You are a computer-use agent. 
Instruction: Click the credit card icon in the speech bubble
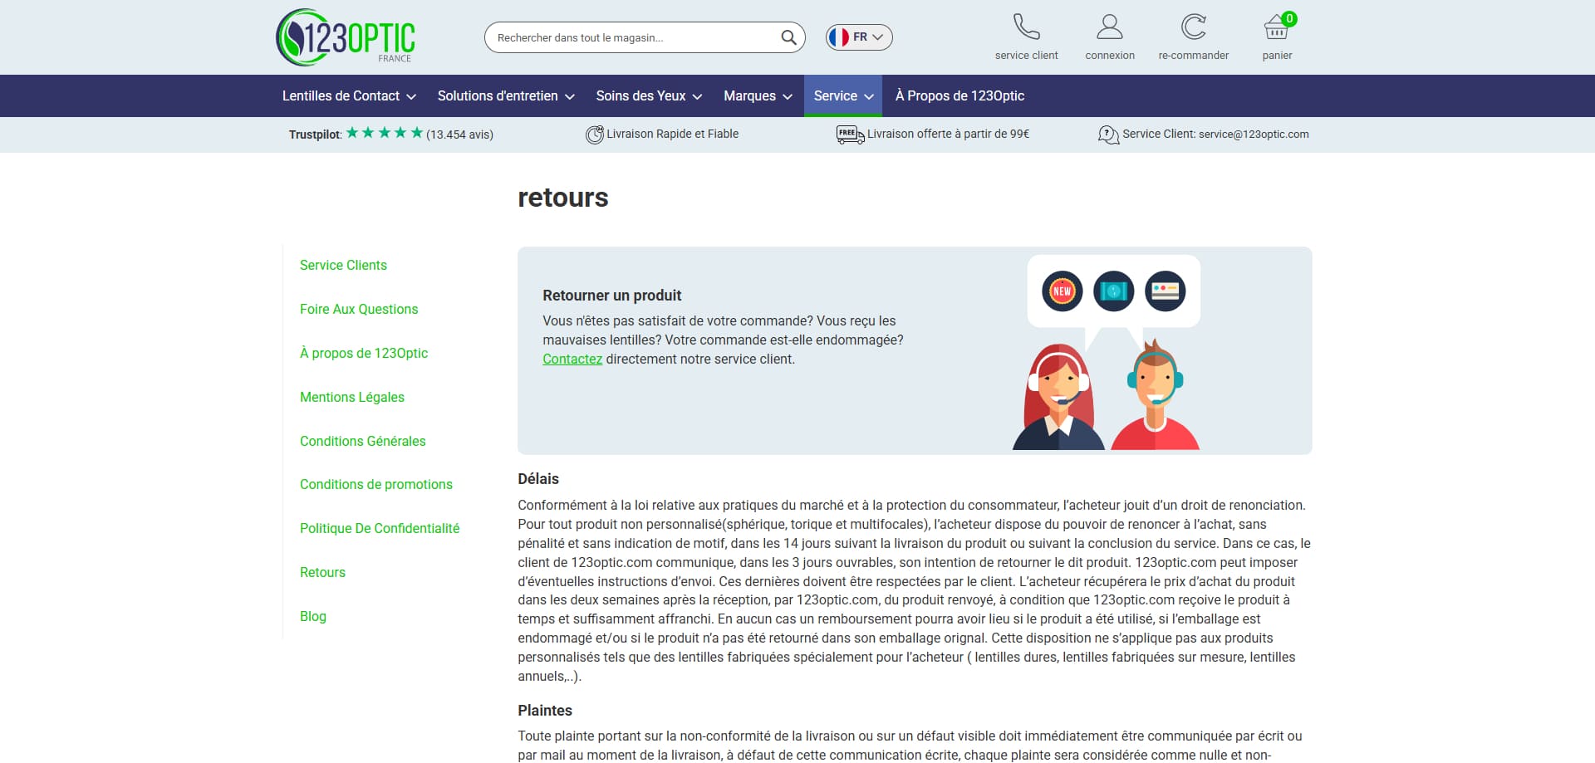1166,291
